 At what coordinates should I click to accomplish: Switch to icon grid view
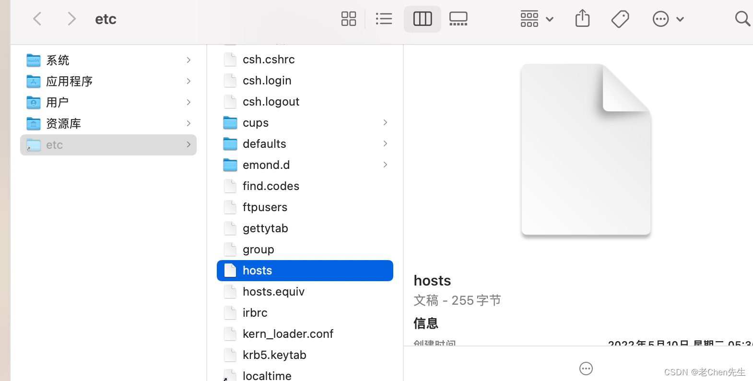coord(349,19)
